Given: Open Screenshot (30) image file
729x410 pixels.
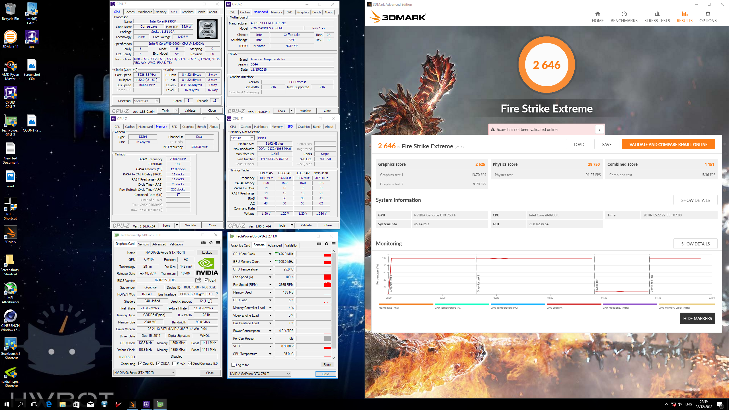Looking at the screenshot, I should coord(32,70).
